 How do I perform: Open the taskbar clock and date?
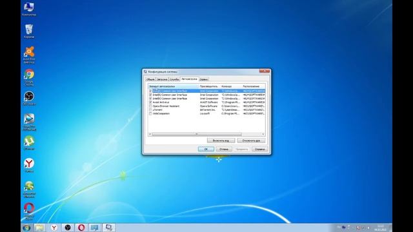(380, 227)
